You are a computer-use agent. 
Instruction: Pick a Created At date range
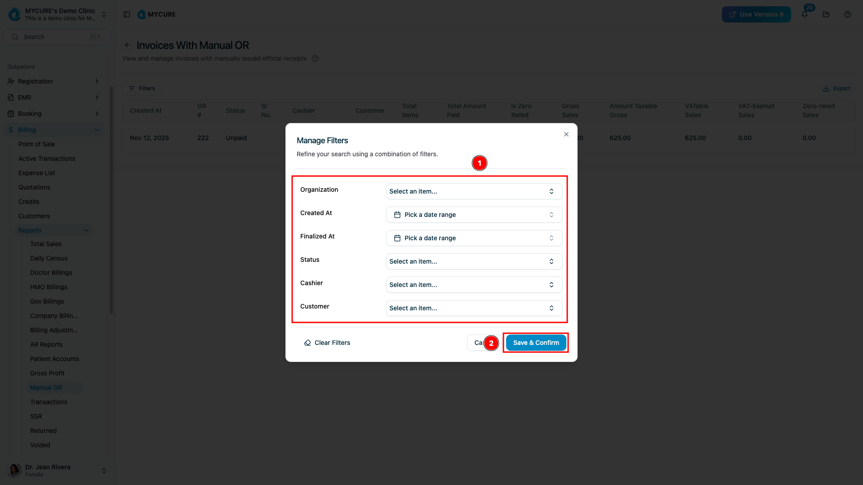coord(474,215)
